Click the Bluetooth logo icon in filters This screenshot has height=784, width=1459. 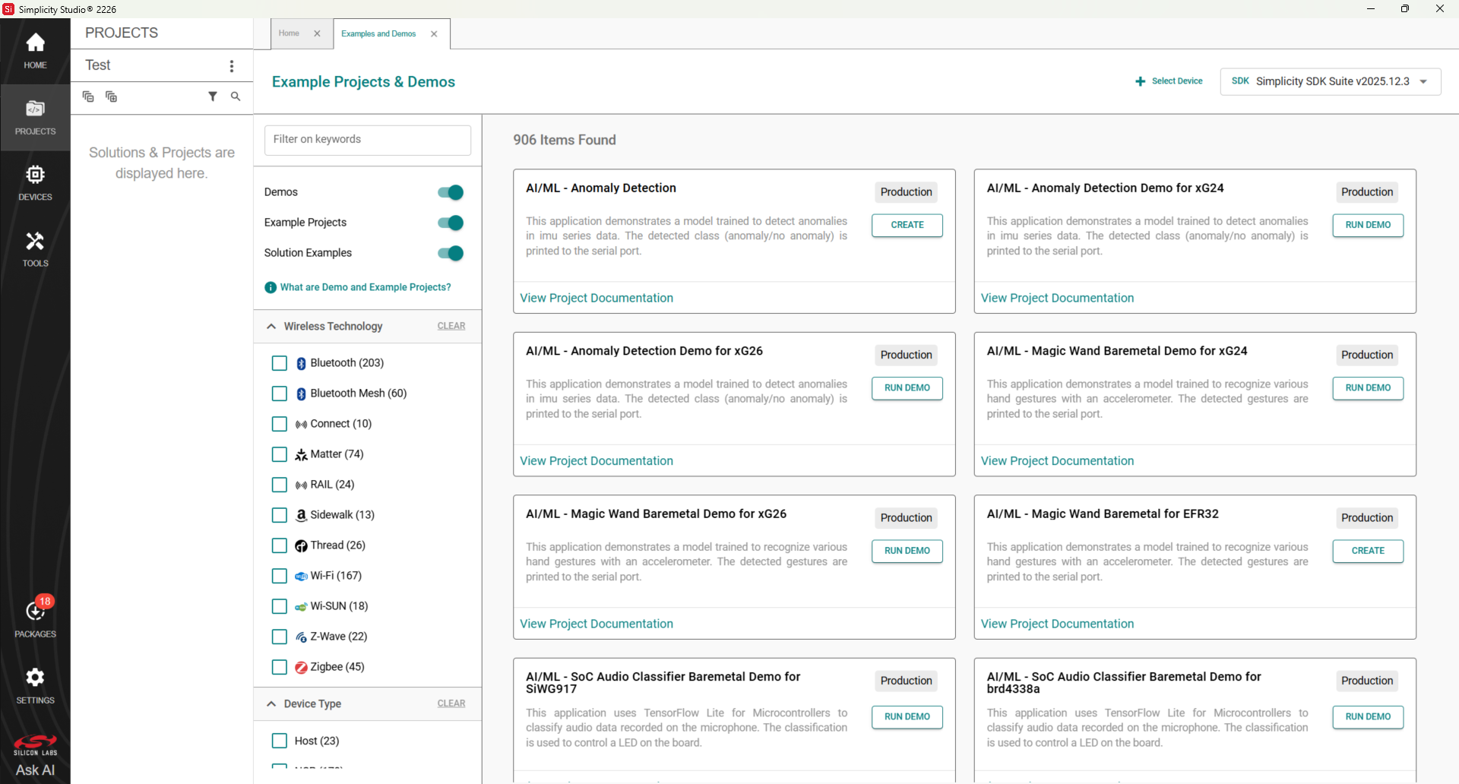pos(301,363)
